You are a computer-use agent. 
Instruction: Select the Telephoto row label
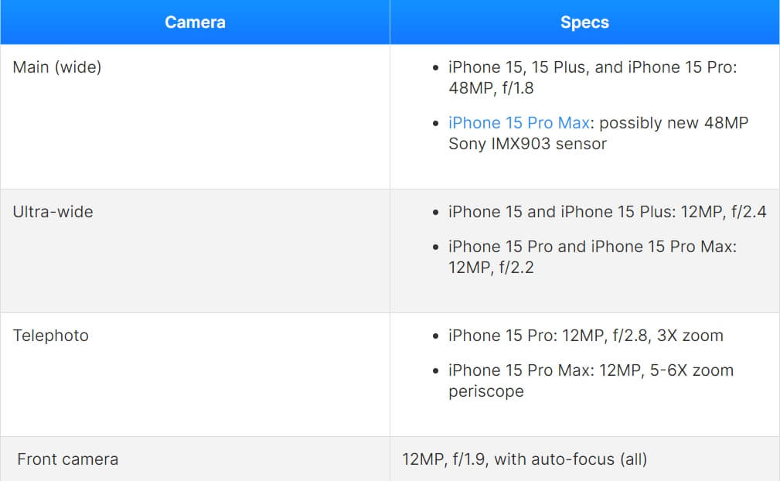pyautogui.click(x=51, y=336)
